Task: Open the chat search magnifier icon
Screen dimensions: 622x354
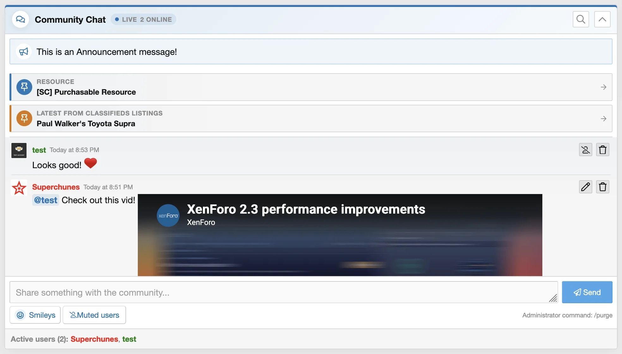Action: click(x=581, y=19)
